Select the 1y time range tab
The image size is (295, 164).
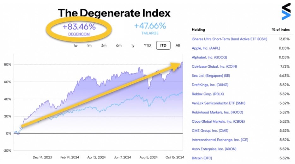(x=133, y=46)
